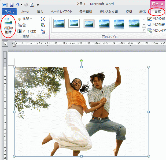Screen dimensions: 166x160
Task: Click the icon of 図のレイアウト
Action: point(150,31)
